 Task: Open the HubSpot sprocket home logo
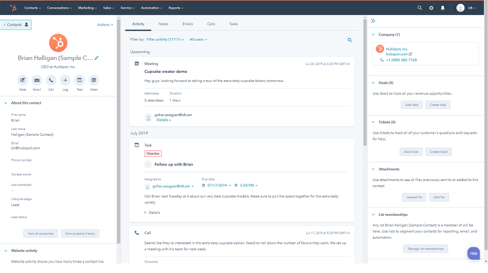point(13,8)
